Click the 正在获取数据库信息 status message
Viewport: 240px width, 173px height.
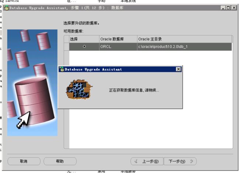134,90
